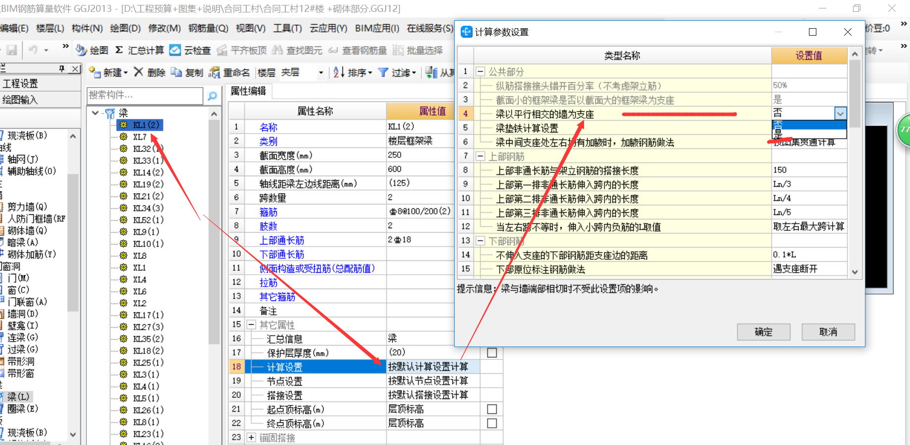The height and width of the screenshot is (445, 910).
Task: Run 汇总计算 from the toolbar
Action: tap(139, 50)
